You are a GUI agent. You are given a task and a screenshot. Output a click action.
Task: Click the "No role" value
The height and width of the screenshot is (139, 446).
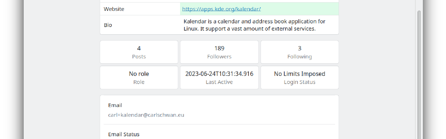tap(139, 74)
